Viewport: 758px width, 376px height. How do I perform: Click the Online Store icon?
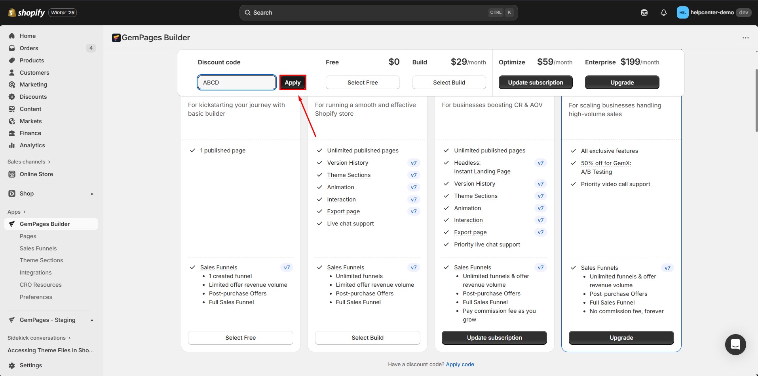[x=12, y=174]
